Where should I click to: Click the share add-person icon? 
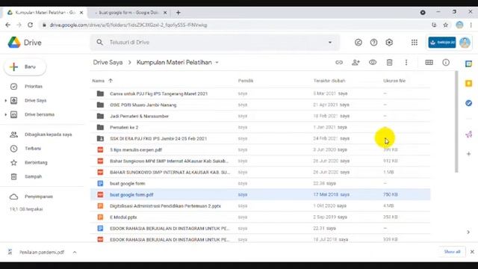click(356, 62)
